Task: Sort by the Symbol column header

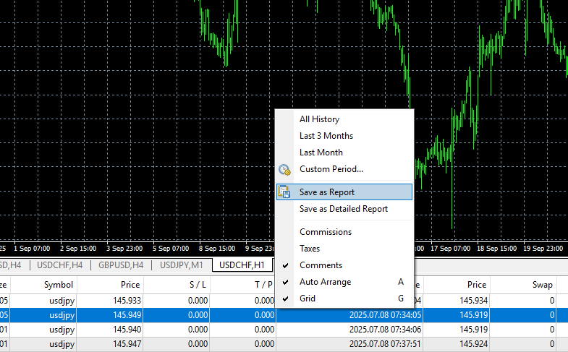Action: click(59, 285)
